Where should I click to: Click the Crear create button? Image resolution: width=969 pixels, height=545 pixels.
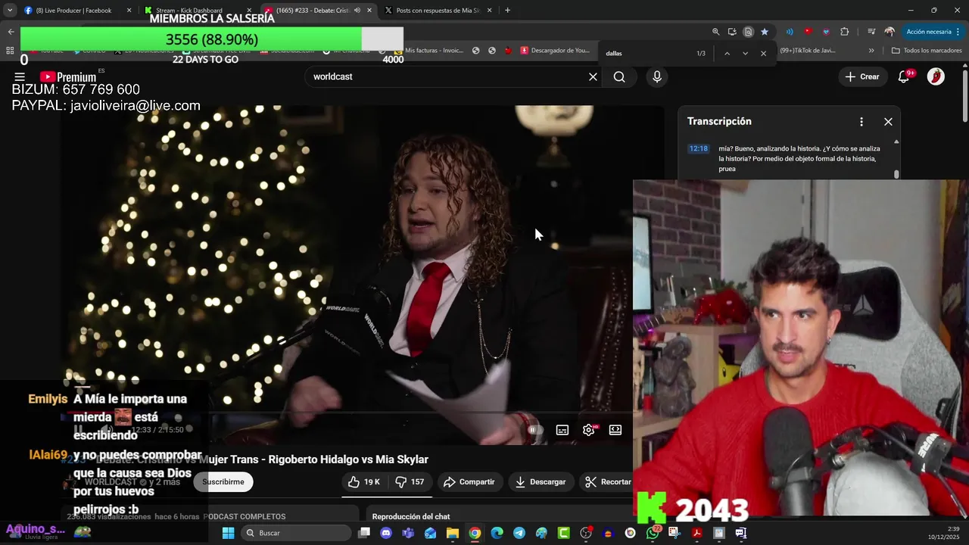click(862, 76)
